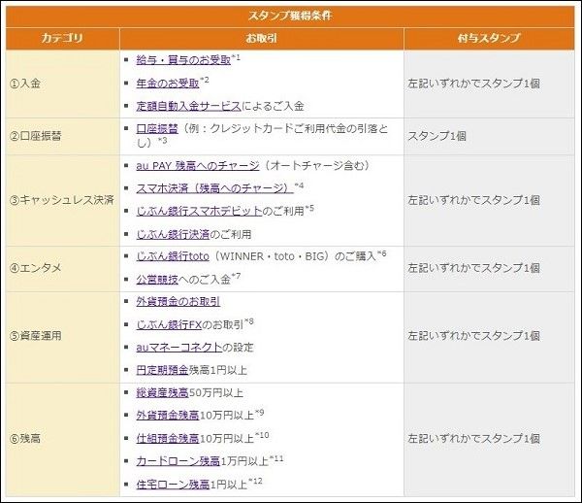Select the ②口座振替 category cell
This screenshot has height=503, width=582.
tap(63, 136)
